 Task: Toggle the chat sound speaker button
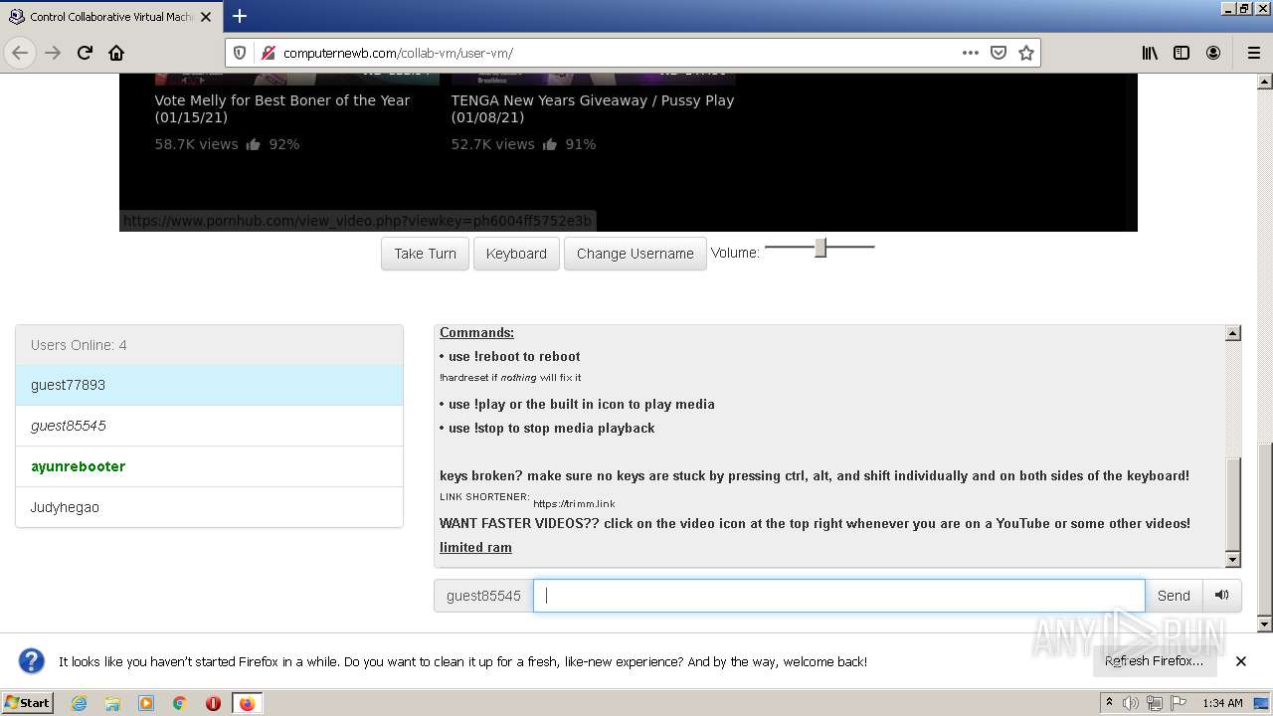click(1221, 596)
